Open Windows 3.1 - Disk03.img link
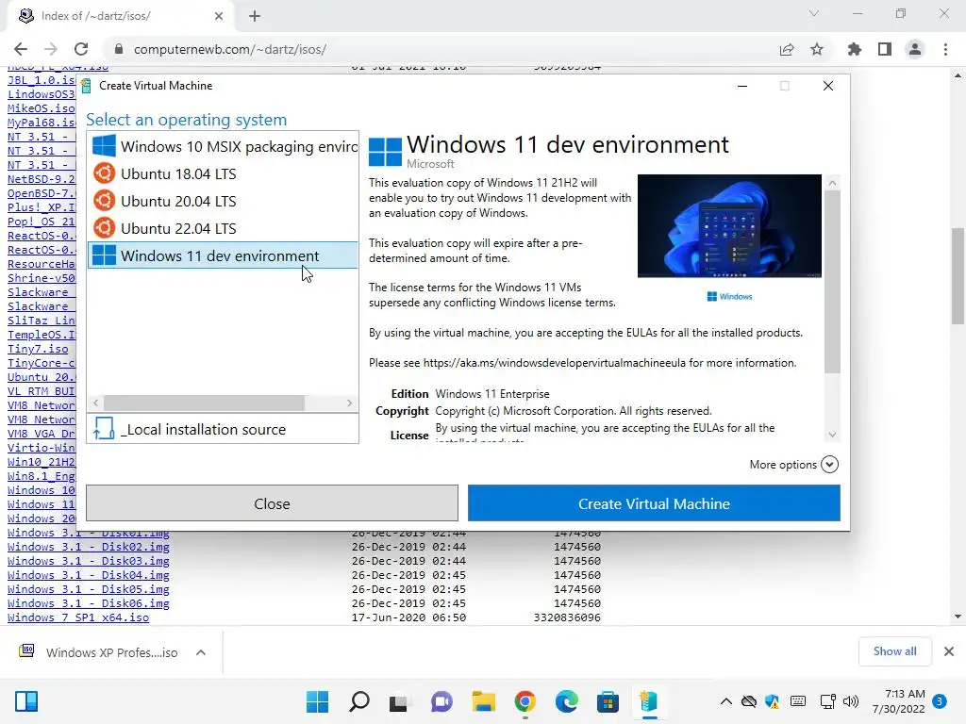Screen dimensions: 966x724 [x=88, y=561]
